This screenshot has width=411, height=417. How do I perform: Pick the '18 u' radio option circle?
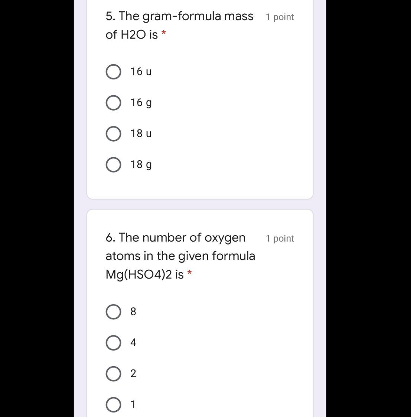coord(113,134)
